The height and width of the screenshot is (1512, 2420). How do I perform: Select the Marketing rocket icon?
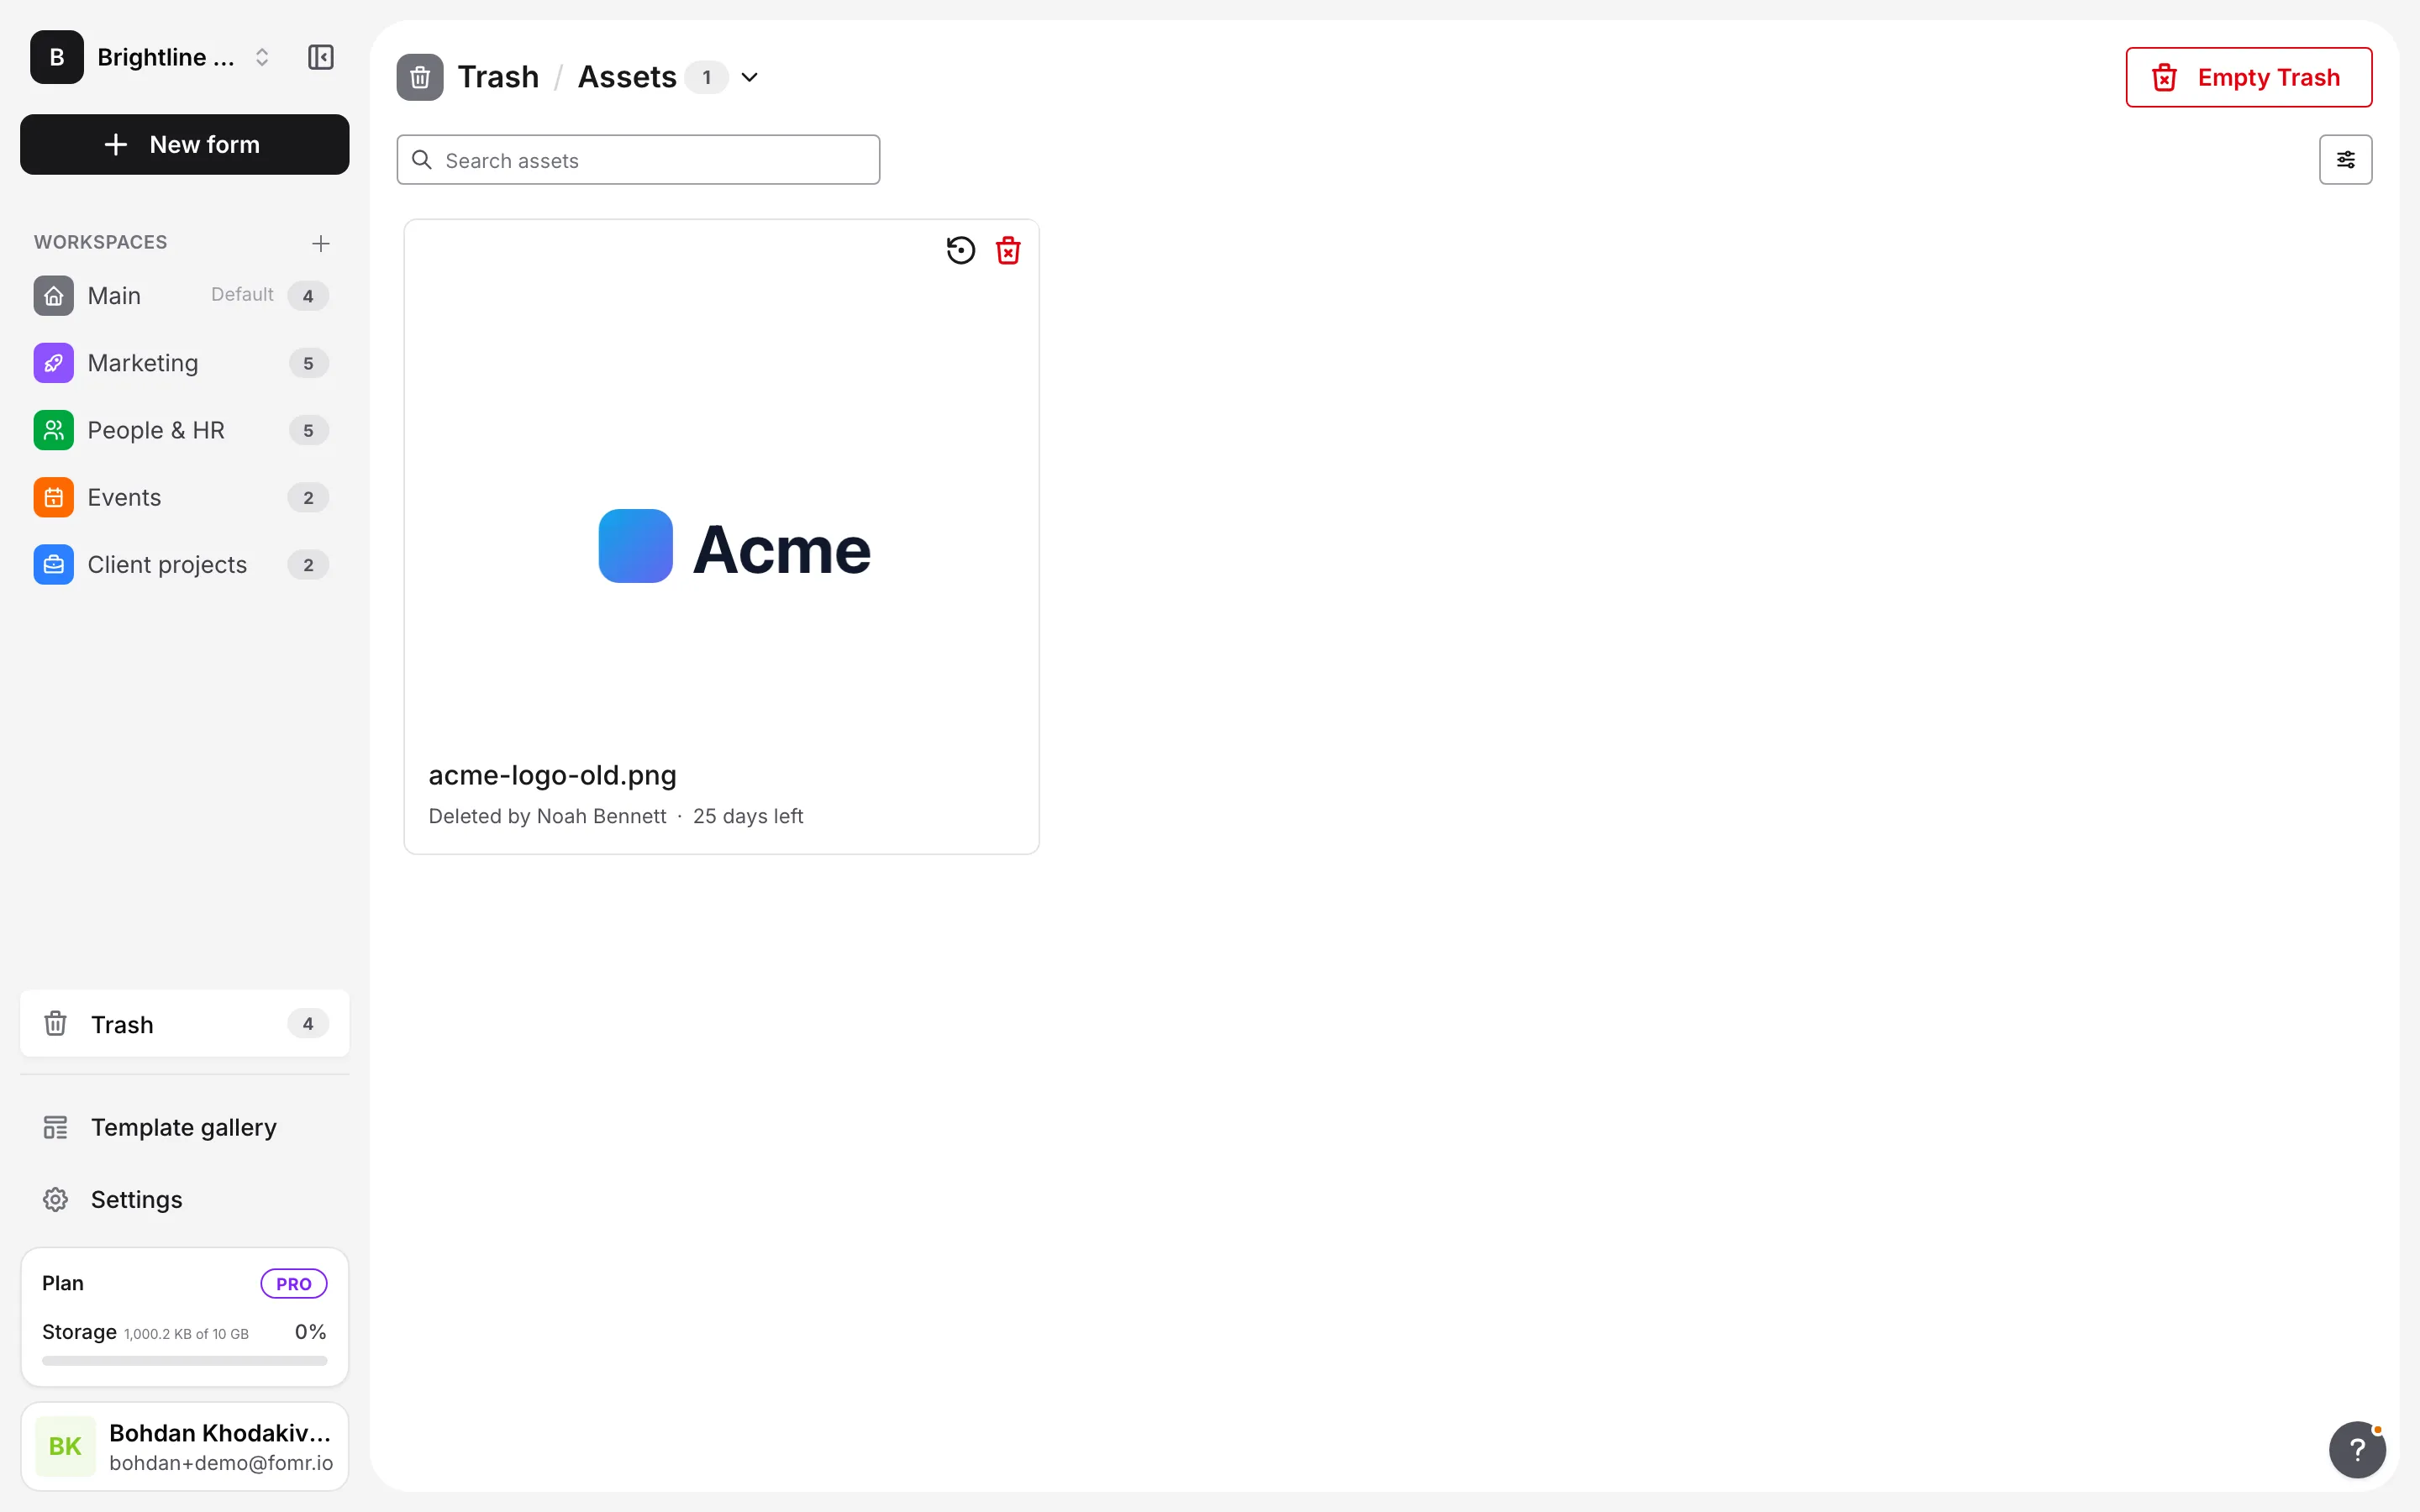click(x=54, y=363)
